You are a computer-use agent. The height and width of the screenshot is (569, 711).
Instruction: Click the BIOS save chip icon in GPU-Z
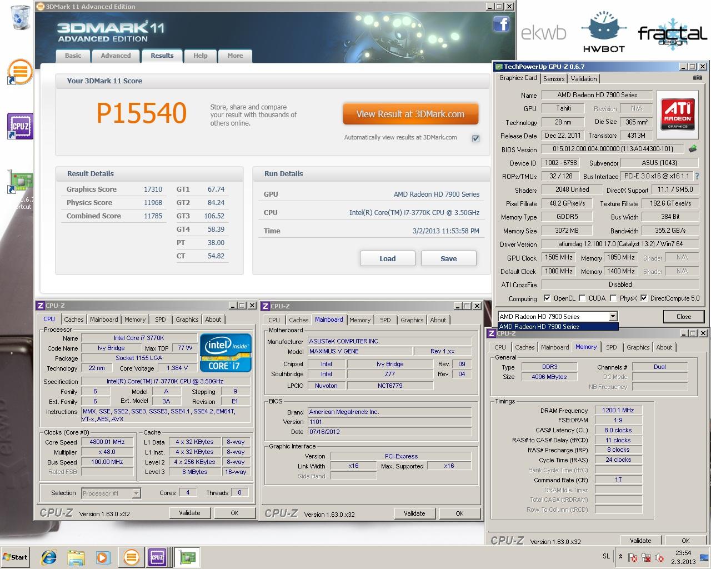[693, 149]
